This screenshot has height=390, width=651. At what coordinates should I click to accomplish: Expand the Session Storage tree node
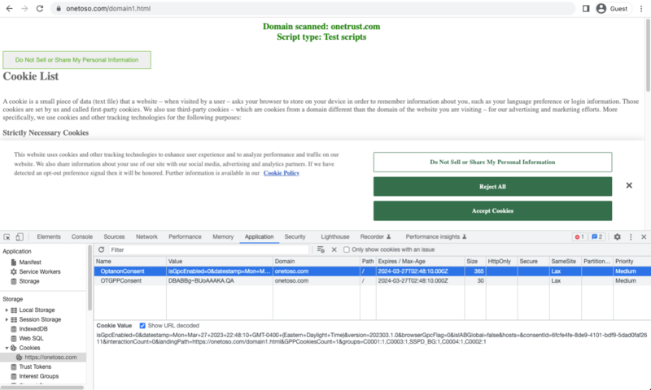pos(6,319)
